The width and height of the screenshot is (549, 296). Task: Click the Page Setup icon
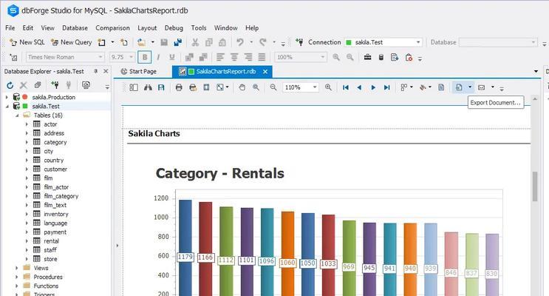tap(206, 87)
